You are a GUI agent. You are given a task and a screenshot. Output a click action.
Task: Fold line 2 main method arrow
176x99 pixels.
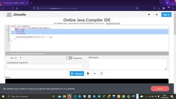tap(10, 28)
